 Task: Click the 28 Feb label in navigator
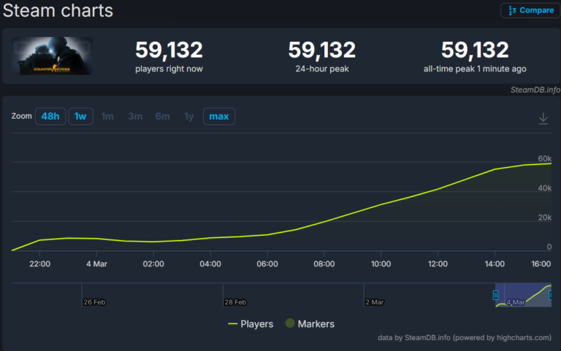click(235, 302)
